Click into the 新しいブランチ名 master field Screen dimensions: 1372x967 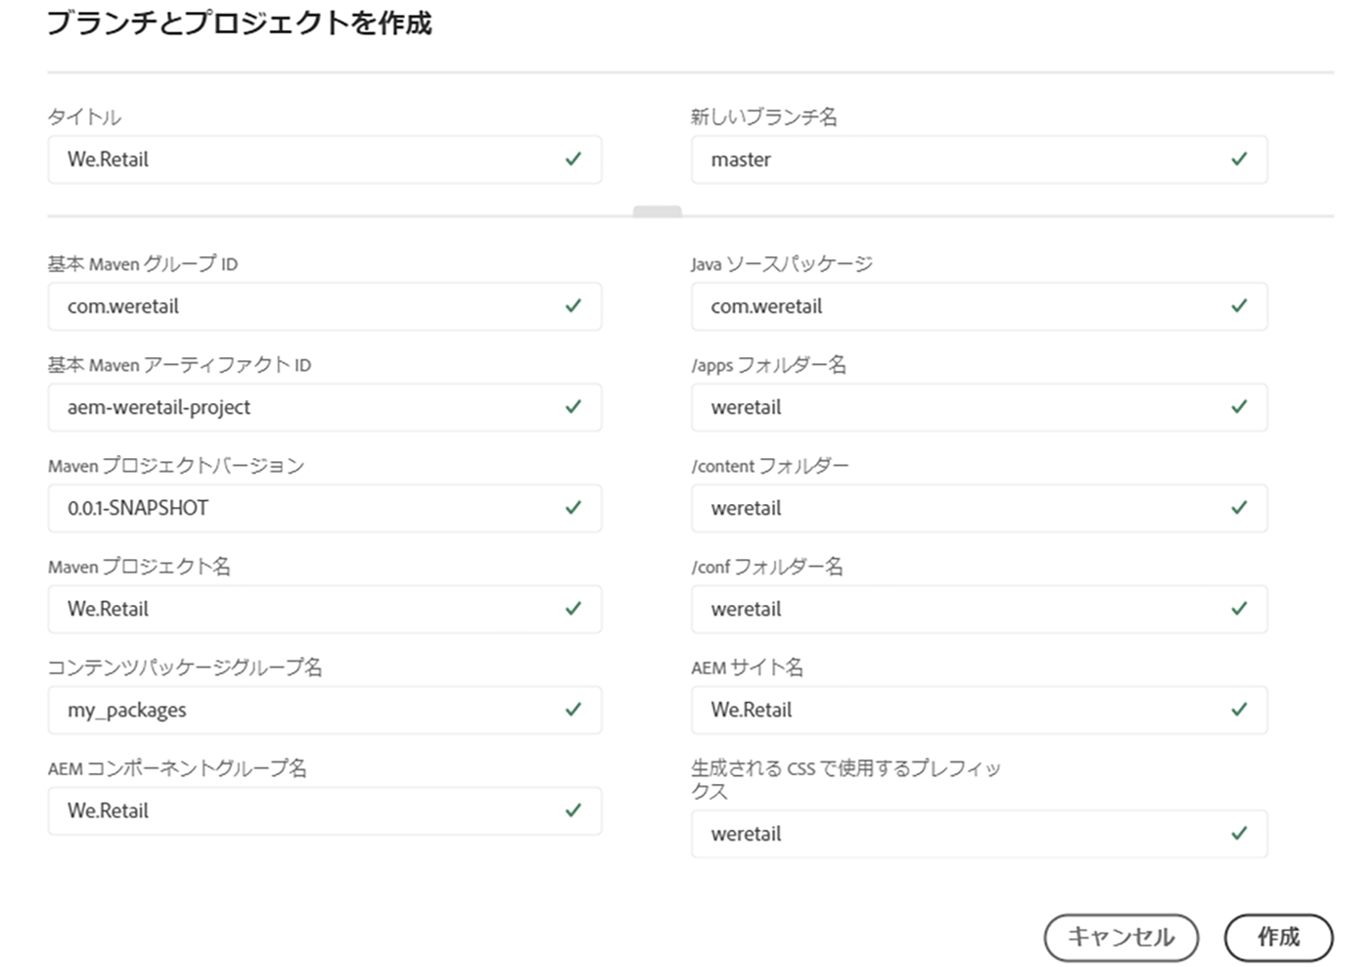coord(959,160)
